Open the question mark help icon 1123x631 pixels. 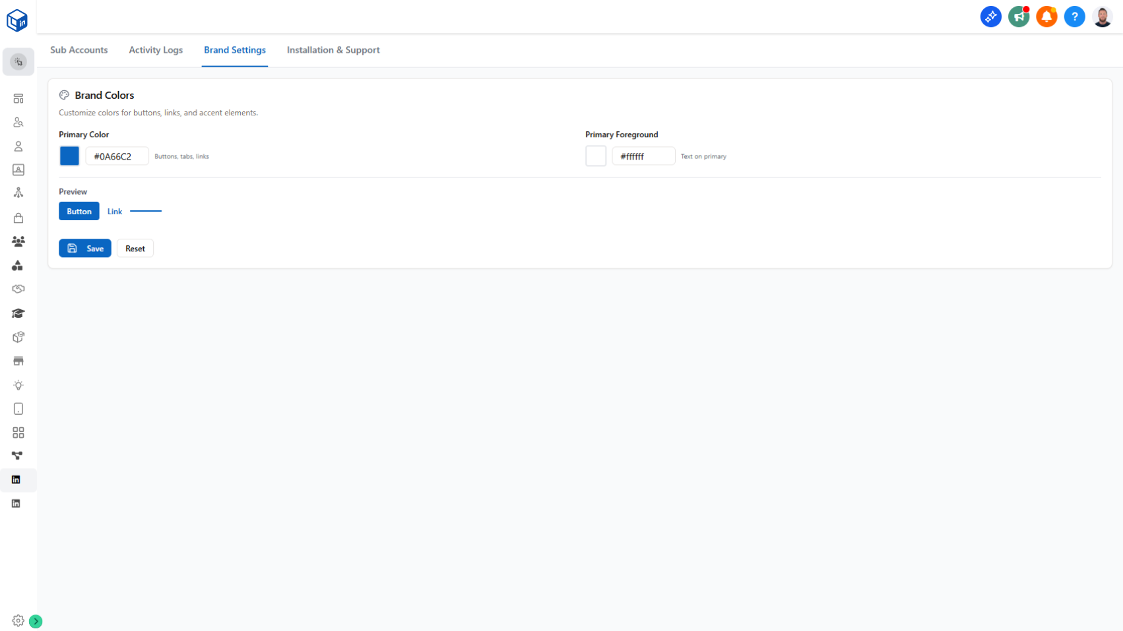point(1074,17)
